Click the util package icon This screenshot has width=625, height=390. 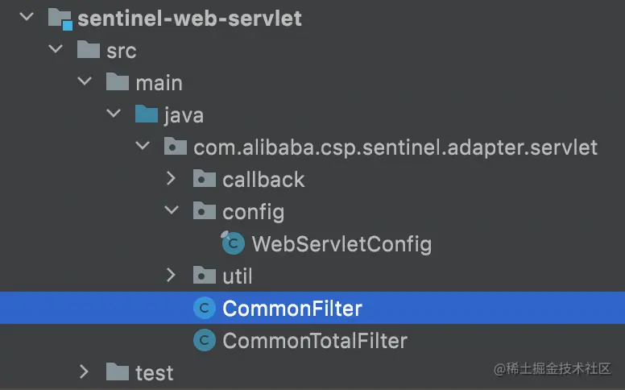coord(205,276)
